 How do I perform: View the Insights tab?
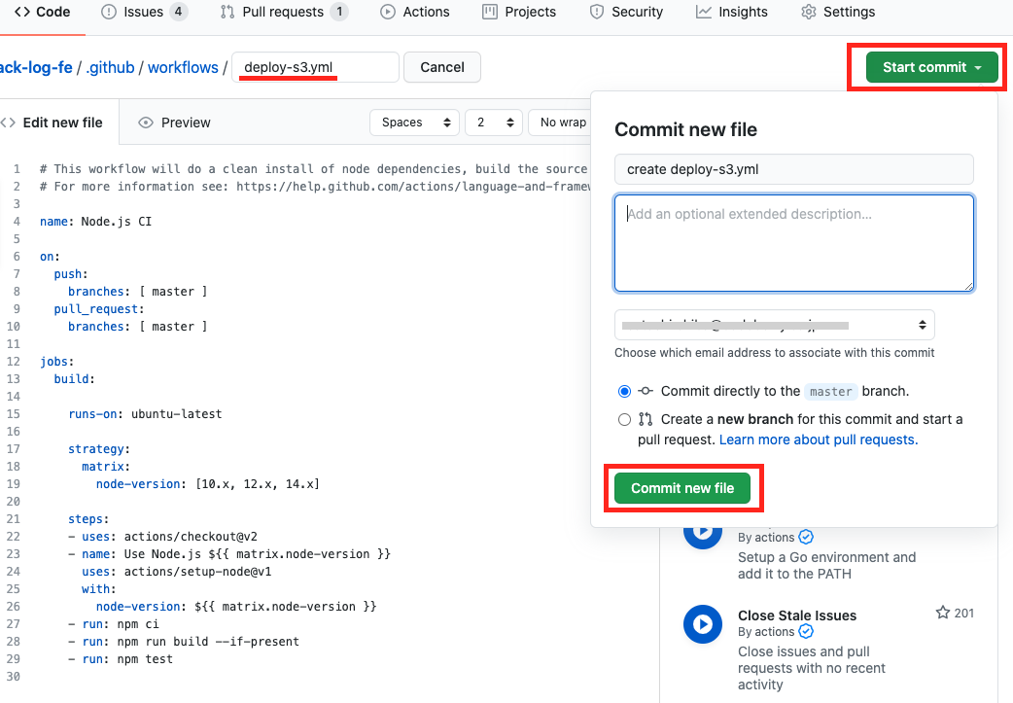[x=731, y=12]
